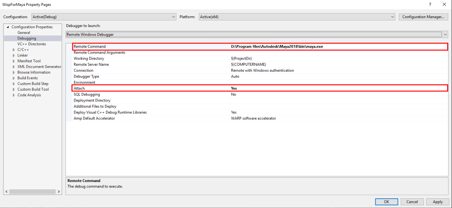Expand the Code Analysis tree node

click(14, 95)
